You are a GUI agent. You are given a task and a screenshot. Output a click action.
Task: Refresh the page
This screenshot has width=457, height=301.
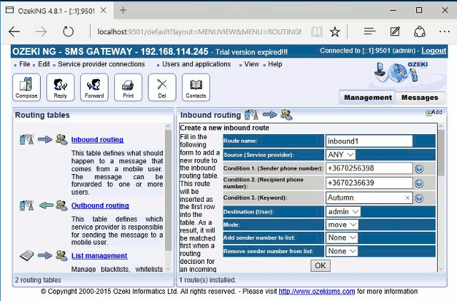pyautogui.click(x=69, y=31)
